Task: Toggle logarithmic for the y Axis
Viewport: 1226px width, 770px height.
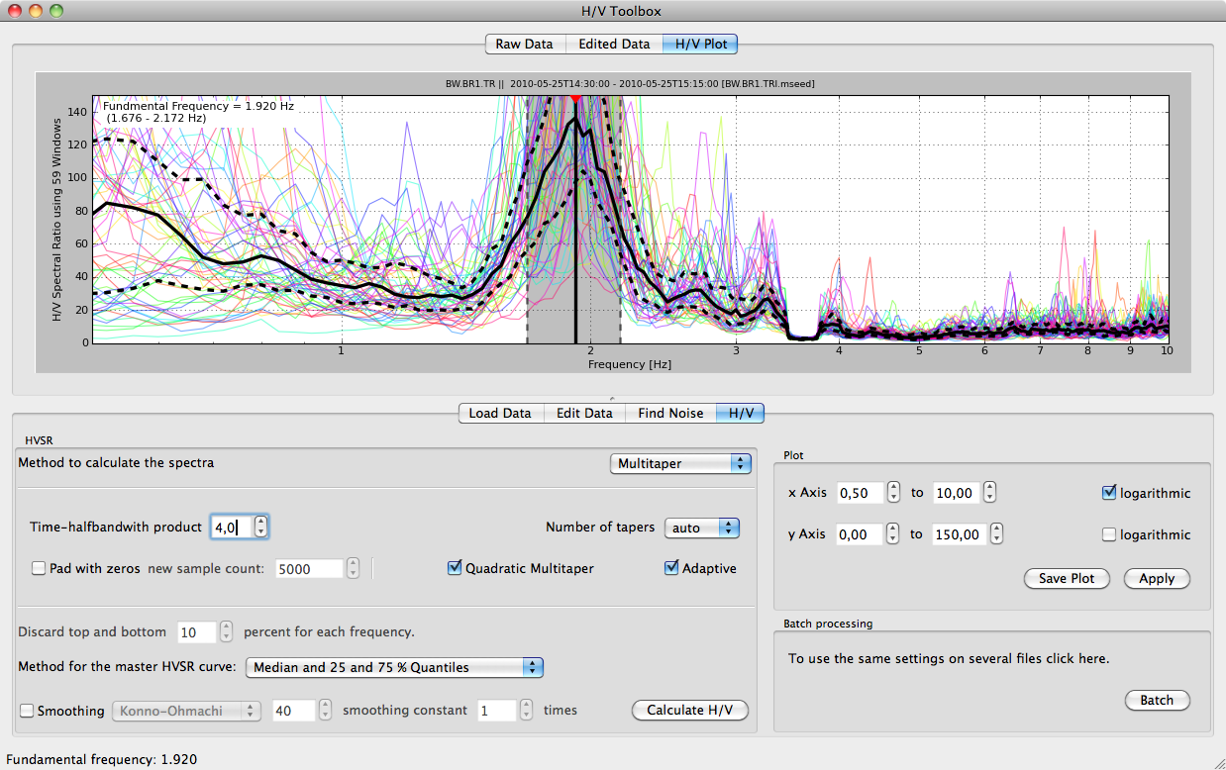Action: [x=1109, y=534]
